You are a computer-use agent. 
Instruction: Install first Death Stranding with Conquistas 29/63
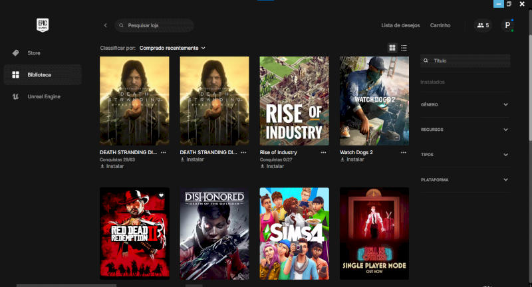tap(112, 166)
